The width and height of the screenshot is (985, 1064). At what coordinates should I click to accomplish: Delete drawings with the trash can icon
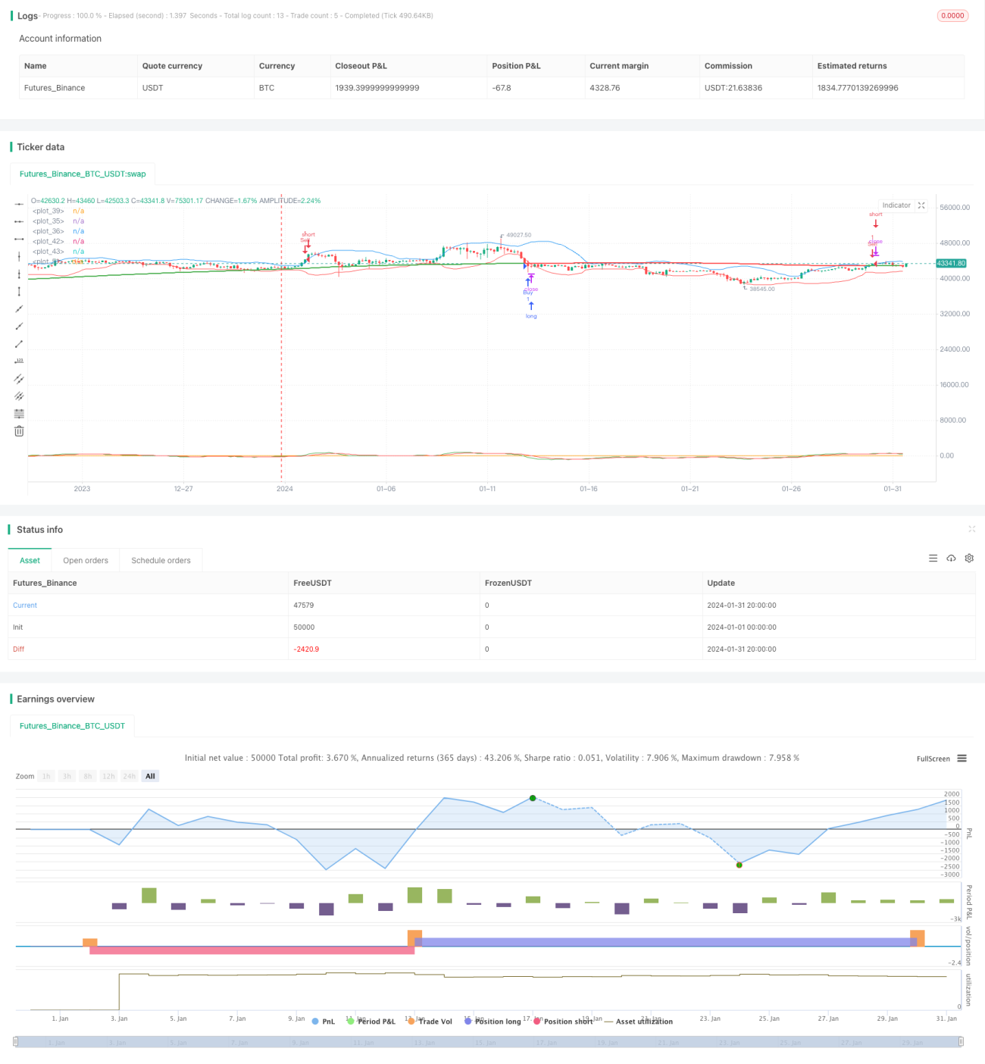click(19, 431)
